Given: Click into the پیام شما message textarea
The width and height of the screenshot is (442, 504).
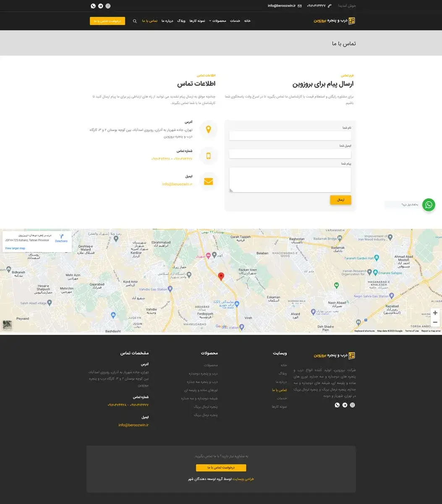Looking at the screenshot, I should pos(290,179).
